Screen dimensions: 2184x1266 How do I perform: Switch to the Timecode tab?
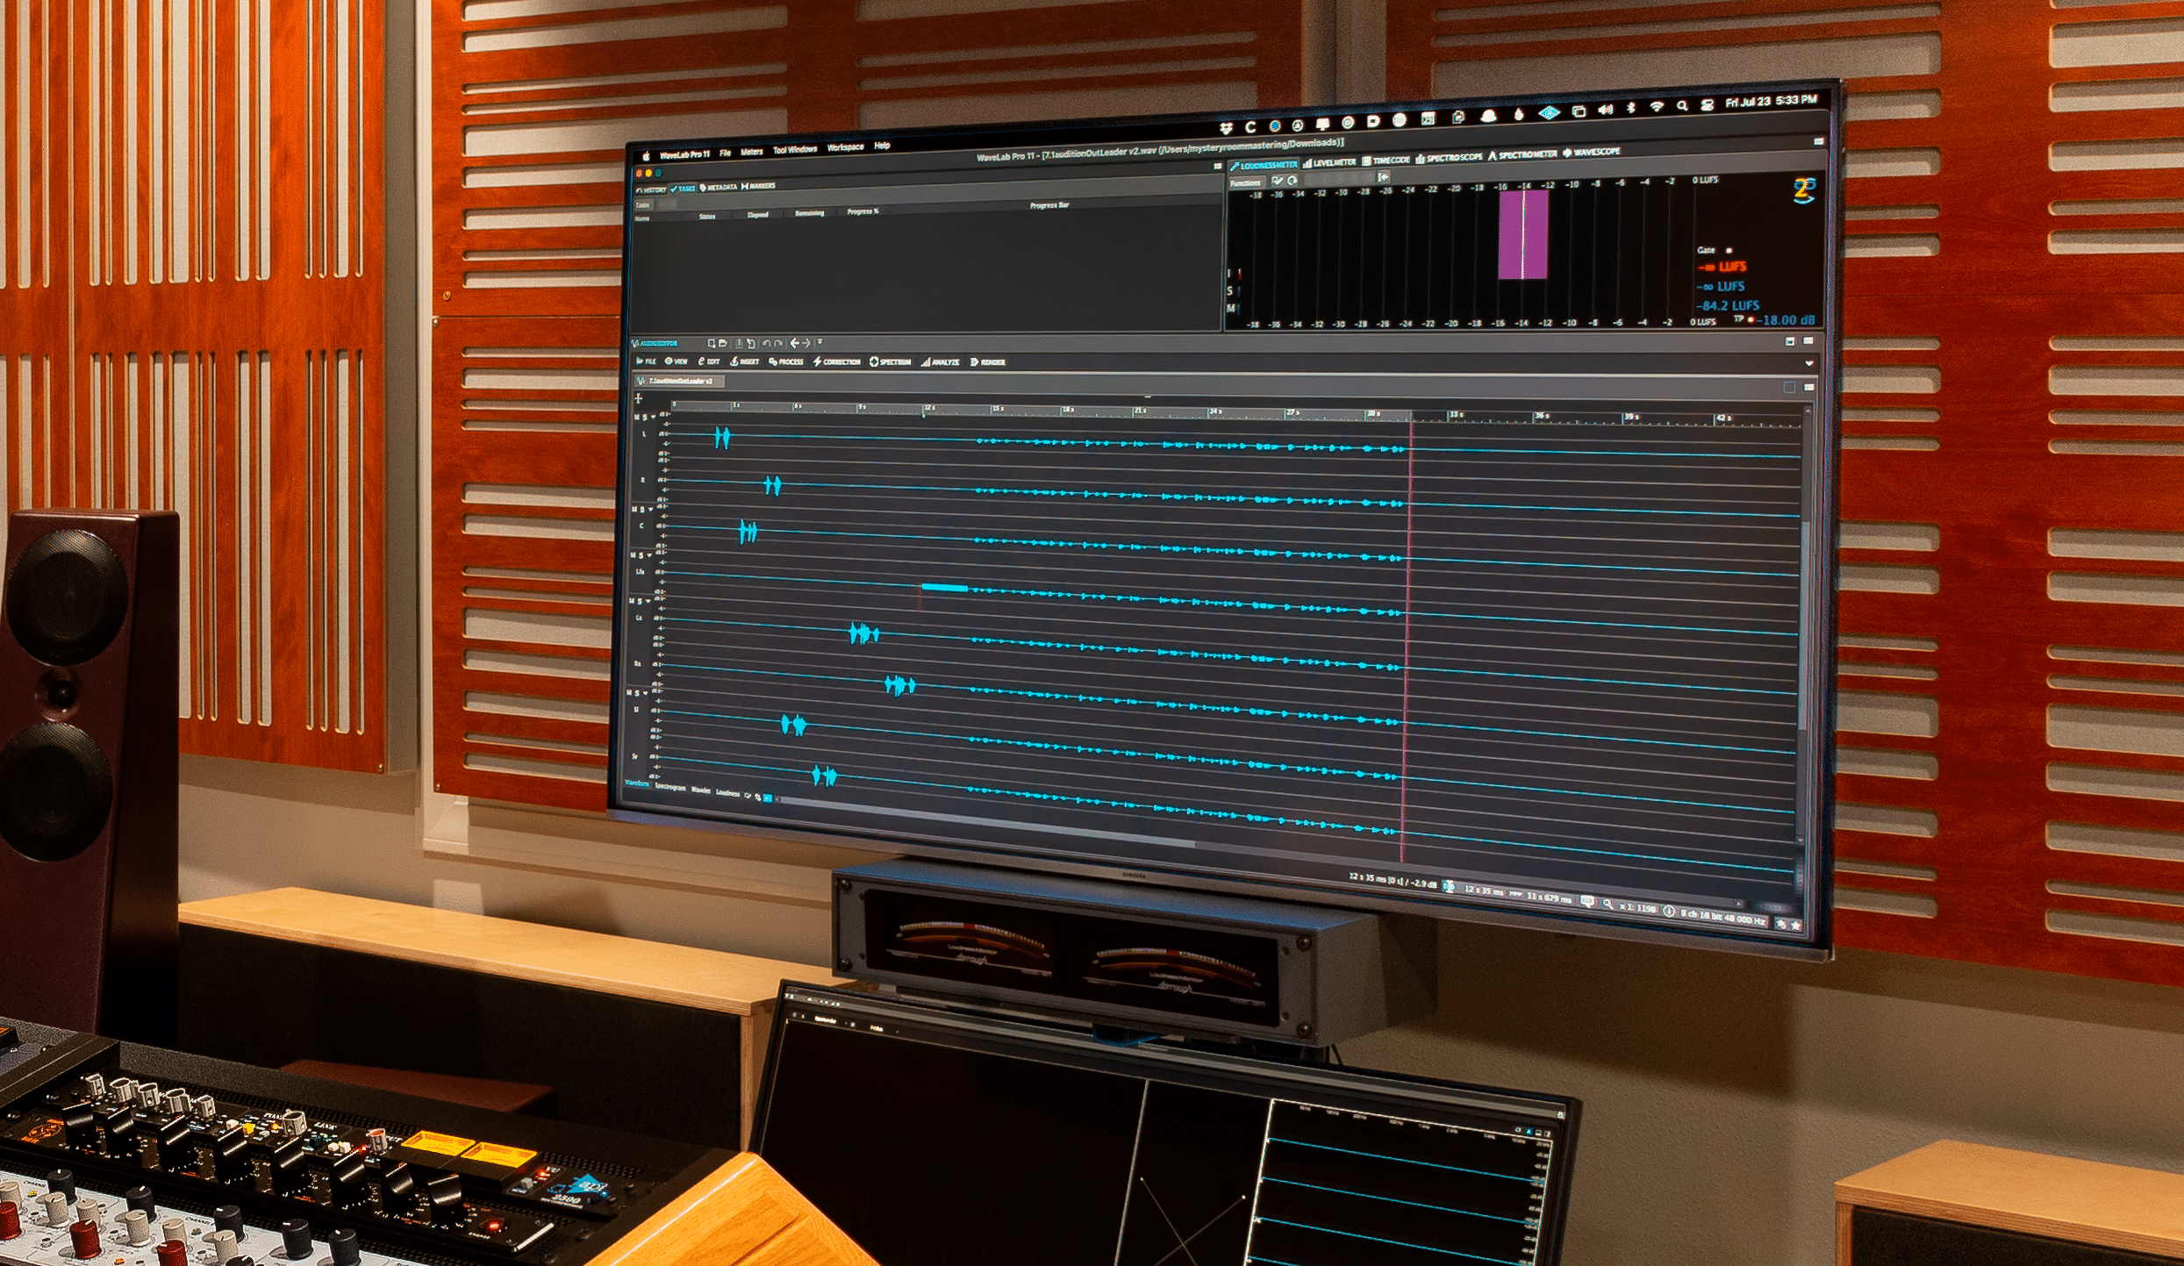click(1386, 160)
